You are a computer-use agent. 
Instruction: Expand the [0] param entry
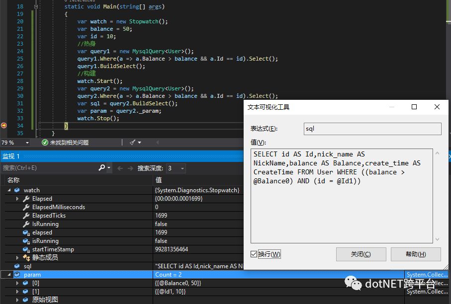[x=17, y=283]
